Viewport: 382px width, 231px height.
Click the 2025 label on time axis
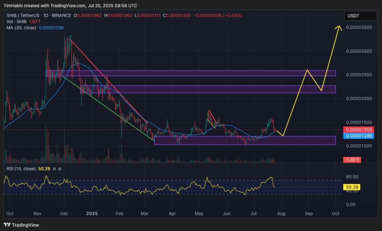[x=92, y=214]
